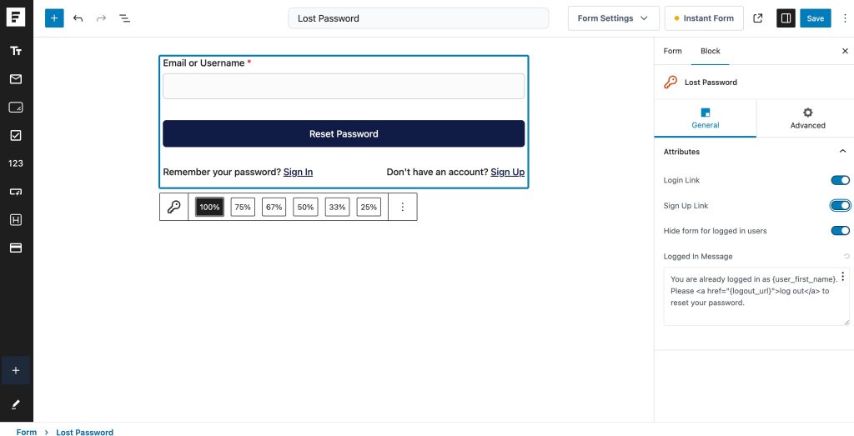854x436 pixels.
Task: Click the sidebar pencil edit icon
Action: [16, 404]
